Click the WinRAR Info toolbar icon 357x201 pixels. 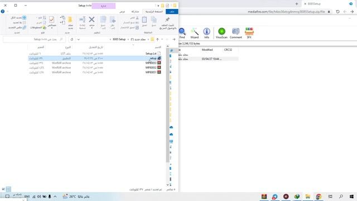(x=206, y=33)
